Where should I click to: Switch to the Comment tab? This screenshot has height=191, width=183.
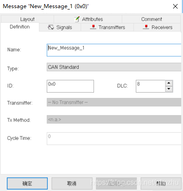152,19
